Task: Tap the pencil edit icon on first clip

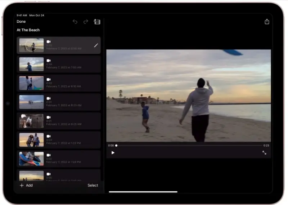Action: click(x=96, y=45)
